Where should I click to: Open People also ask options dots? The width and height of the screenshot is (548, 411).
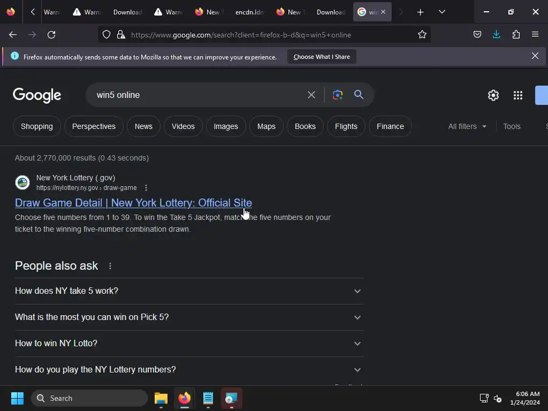(110, 266)
